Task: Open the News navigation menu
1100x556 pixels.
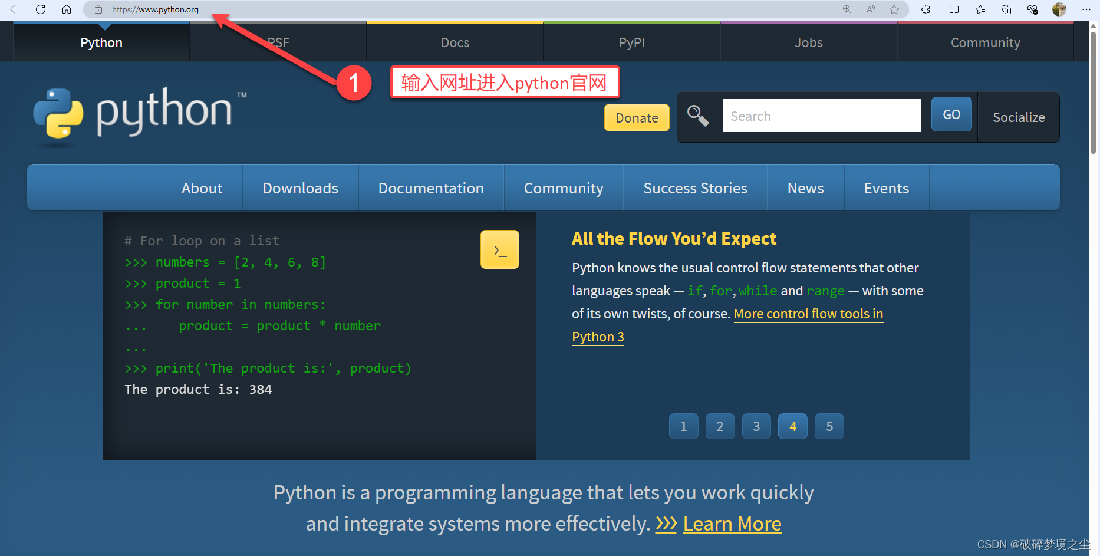Action: coord(806,188)
